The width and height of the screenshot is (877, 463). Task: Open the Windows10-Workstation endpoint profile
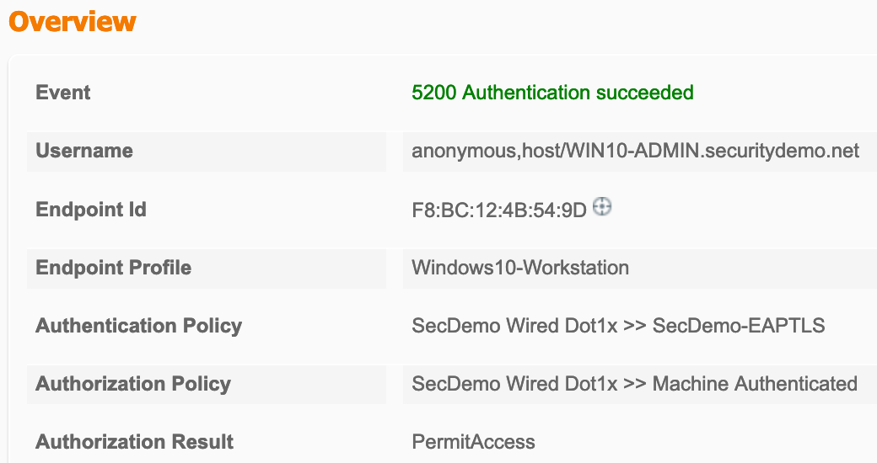pos(520,268)
